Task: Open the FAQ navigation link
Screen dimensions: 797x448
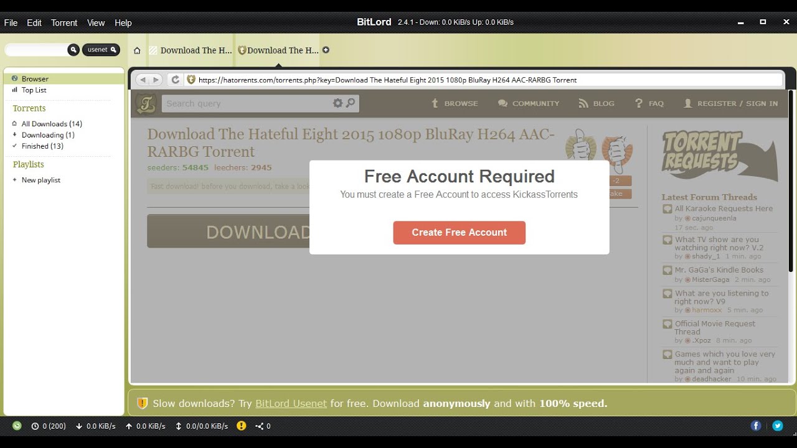Action: pyautogui.click(x=649, y=103)
